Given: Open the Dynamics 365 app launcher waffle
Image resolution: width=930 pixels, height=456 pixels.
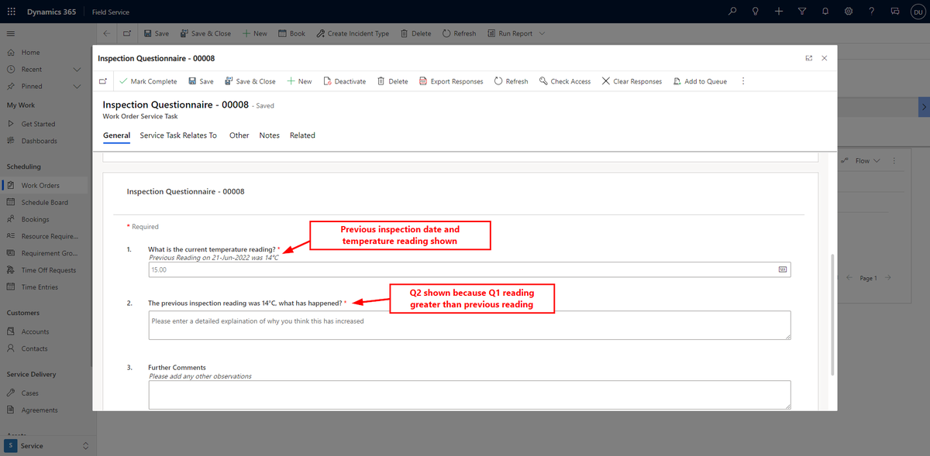Looking at the screenshot, I should point(11,12).
